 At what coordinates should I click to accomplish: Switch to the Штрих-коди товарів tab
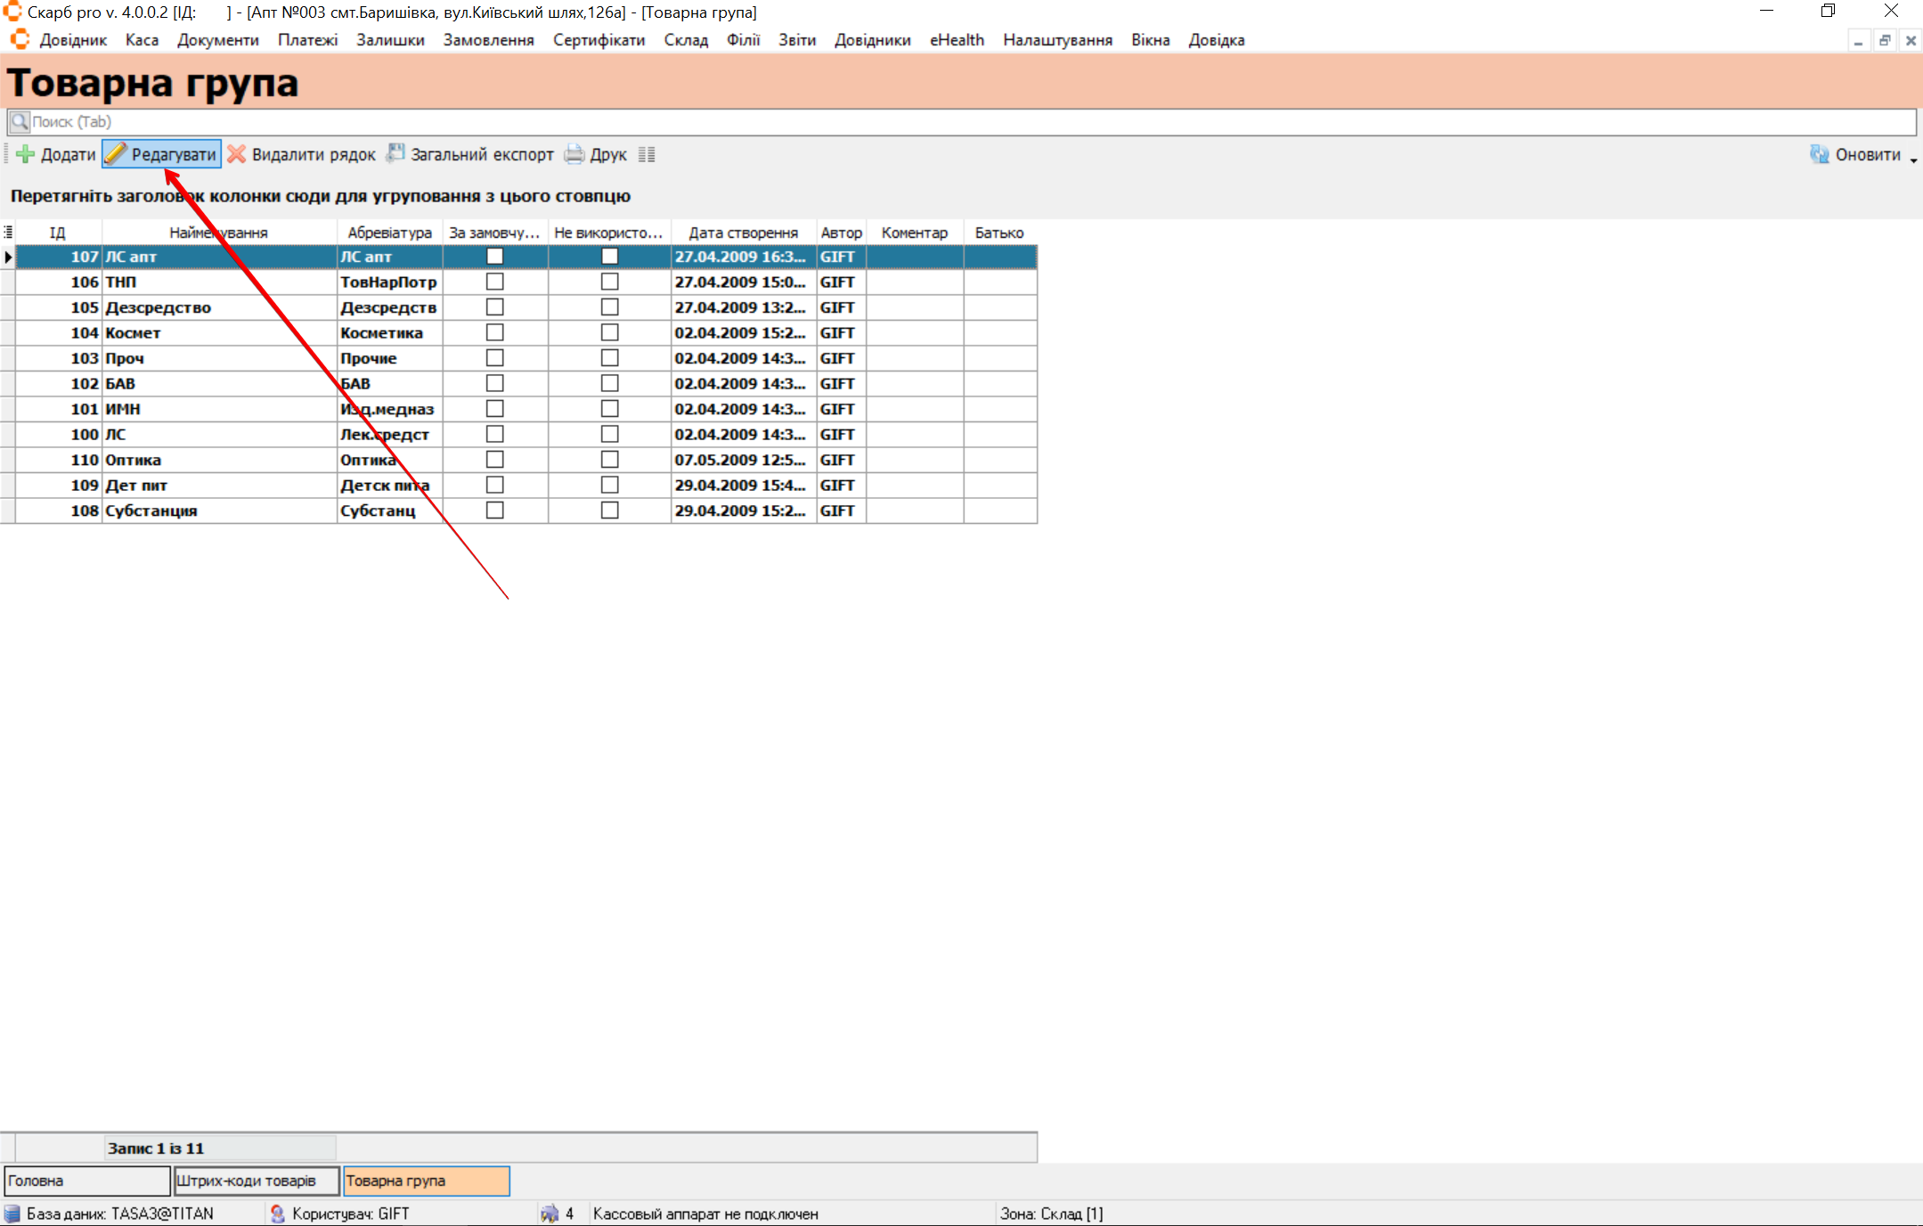click(x=257, y=1181)
